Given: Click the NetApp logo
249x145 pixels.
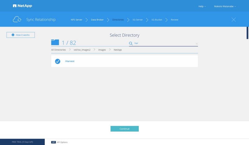Looking at the screenshot, I should [22, 6].
